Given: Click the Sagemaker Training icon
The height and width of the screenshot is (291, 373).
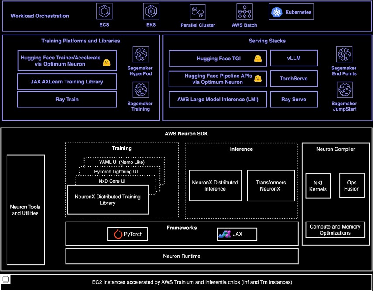Looking at the screenshot, I should coord(141,90).
